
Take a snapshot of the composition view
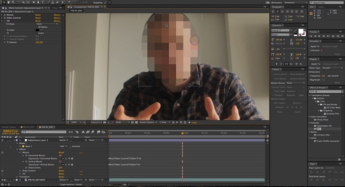pyautogui.click(x=104, y=122)
